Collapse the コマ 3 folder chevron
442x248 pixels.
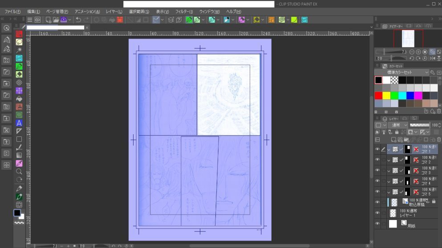tap(389, 170)
